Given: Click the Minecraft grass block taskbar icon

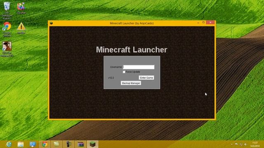Looking at the screenshot, I should coord(92,144).
